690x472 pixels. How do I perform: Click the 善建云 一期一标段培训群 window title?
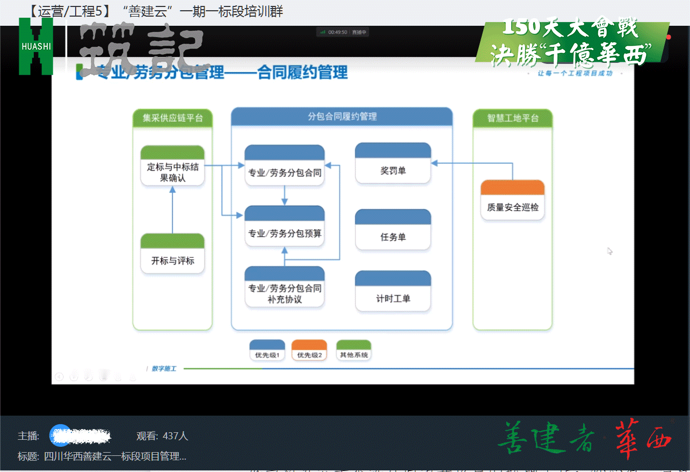coord(154,11)
